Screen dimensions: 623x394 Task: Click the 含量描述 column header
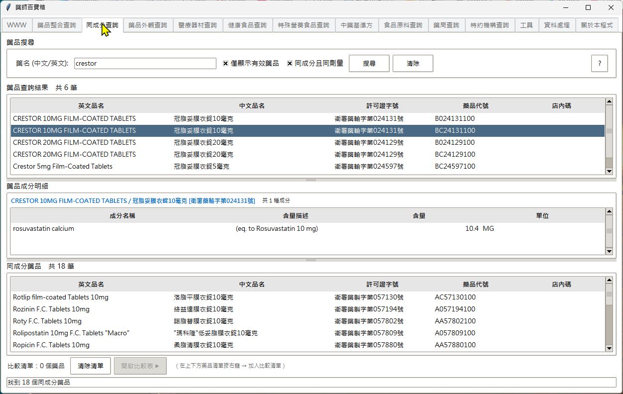coord(296,216)
